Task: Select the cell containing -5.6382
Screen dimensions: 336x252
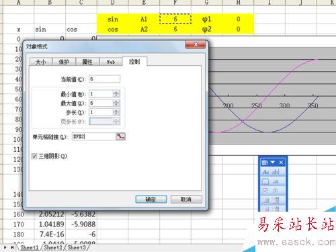Action: (81, 214)
